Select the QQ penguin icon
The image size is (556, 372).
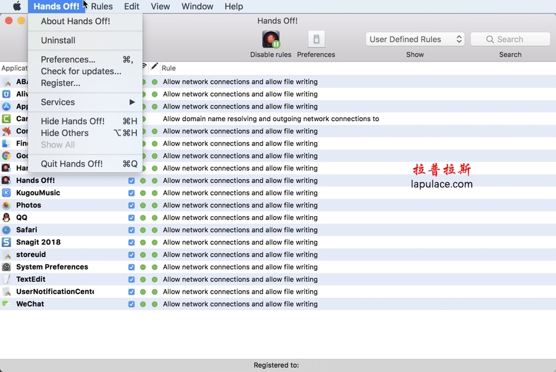pyautogui.click(x=6, y=218)
